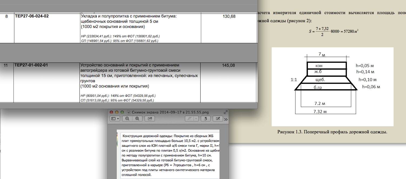Click the СП (148961,54 руб.) line
This screenshot has height=179, width=406.
click(119, 41)
